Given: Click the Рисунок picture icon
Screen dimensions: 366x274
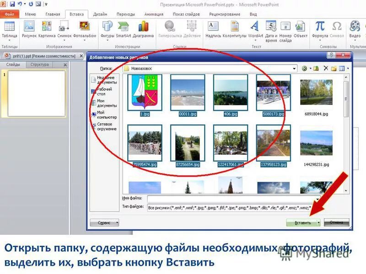Looking at the screenshot, I should click(x=29, y=29).
